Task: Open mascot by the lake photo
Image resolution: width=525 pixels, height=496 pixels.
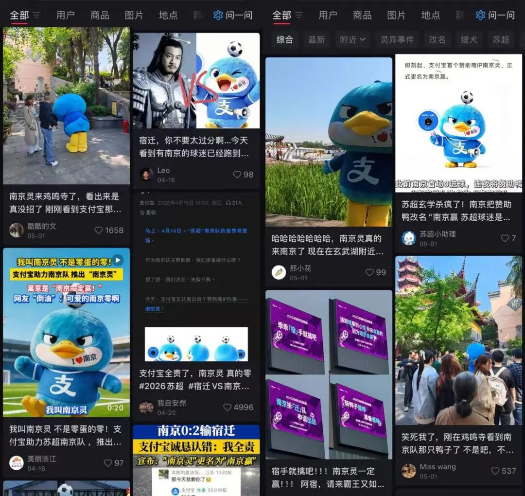Action: tap(329, 142)
